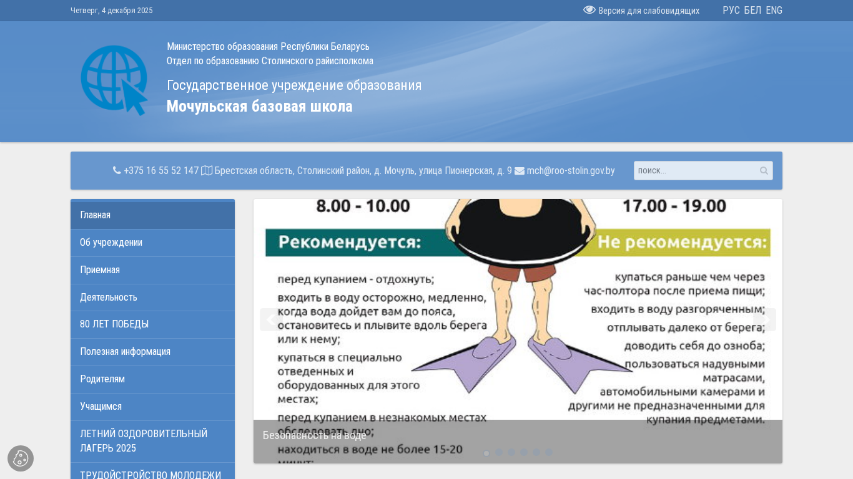Click the email mch@roo-stolin.gov.by
The image size is (853, 479).
[x=571, y=170]
